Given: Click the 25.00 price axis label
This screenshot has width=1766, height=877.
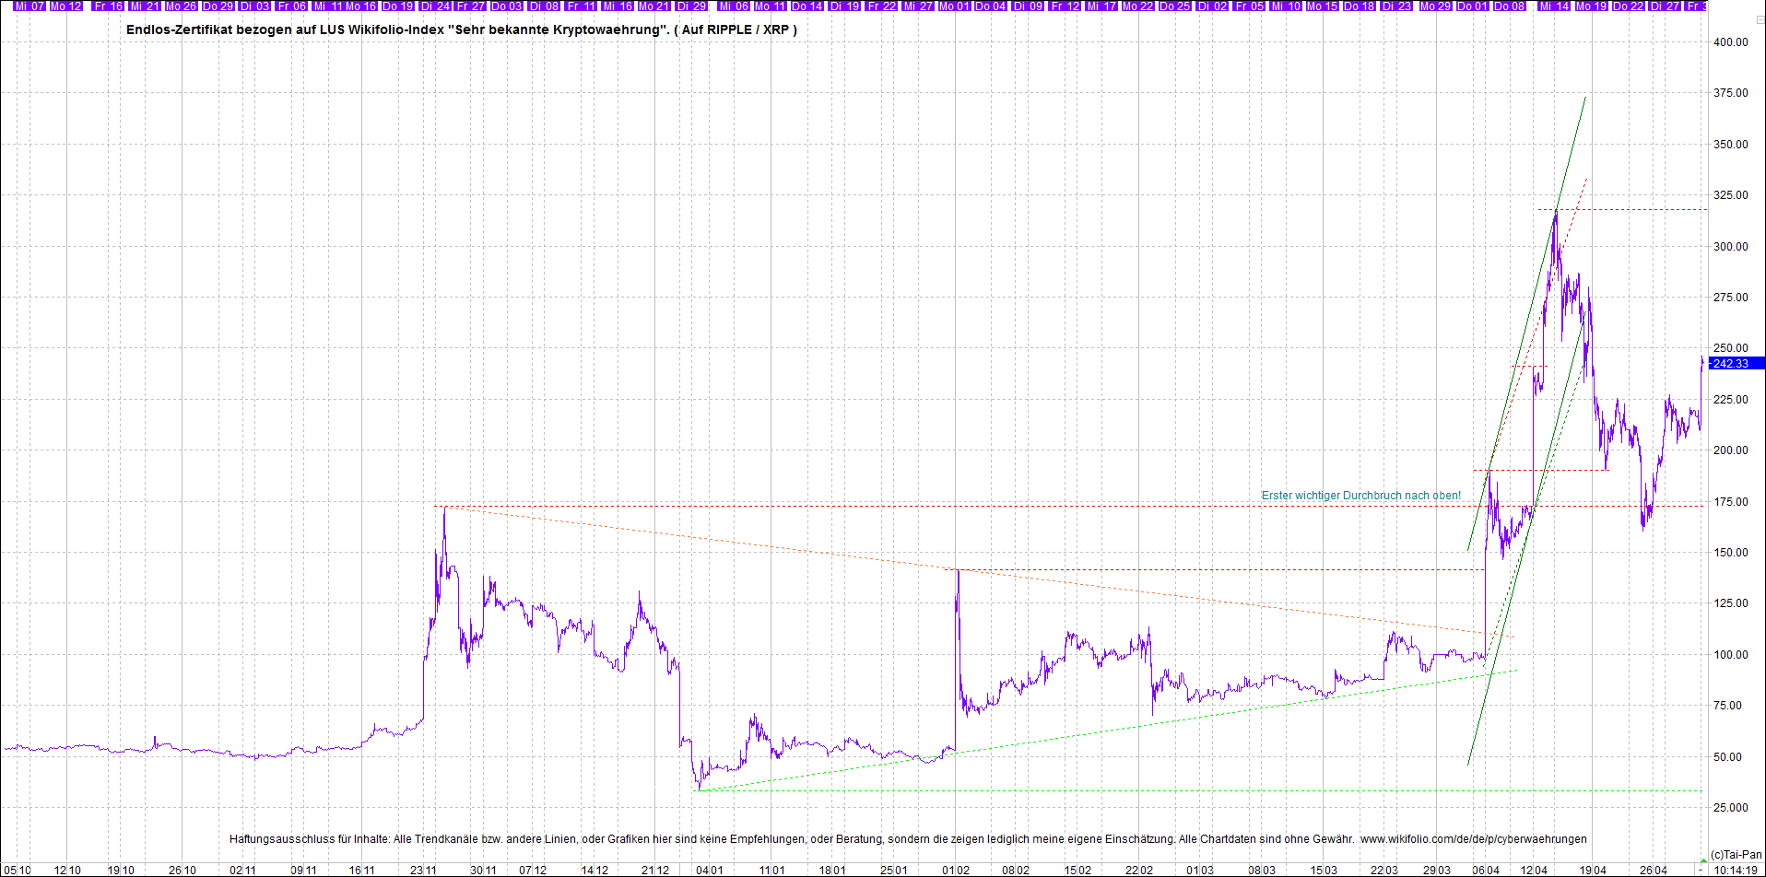Looking at the screenshot, I should (x=1730, y=808).
